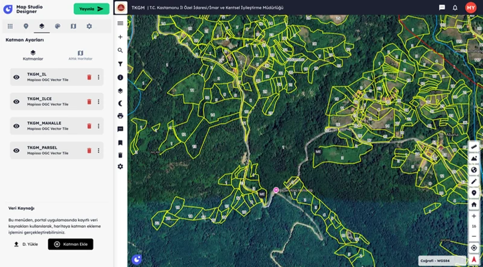Click the globe view icon
The image size is (483, 267).
[x=474, y=170]
